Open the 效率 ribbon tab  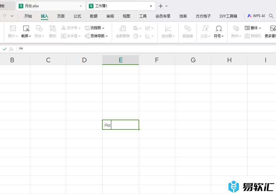point(183,16)
